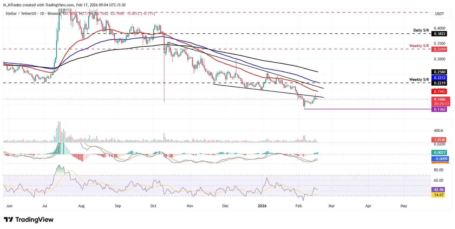Viewport: 455px width, 229px height.
Task: Click the 2026 label on time axis
Action: [x=262, y=205]
